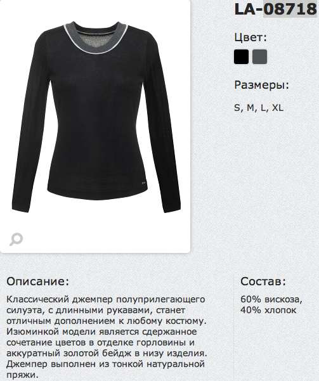Click the Описание heading
The image size is (319, 381).
coord(38,281)
